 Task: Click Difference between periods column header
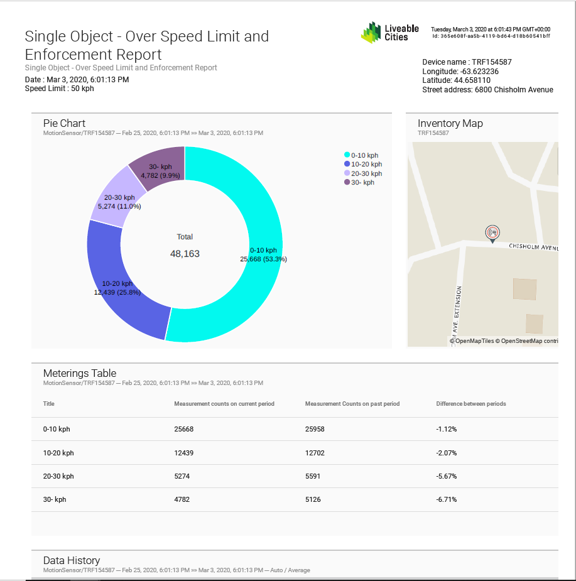[470, 403]
